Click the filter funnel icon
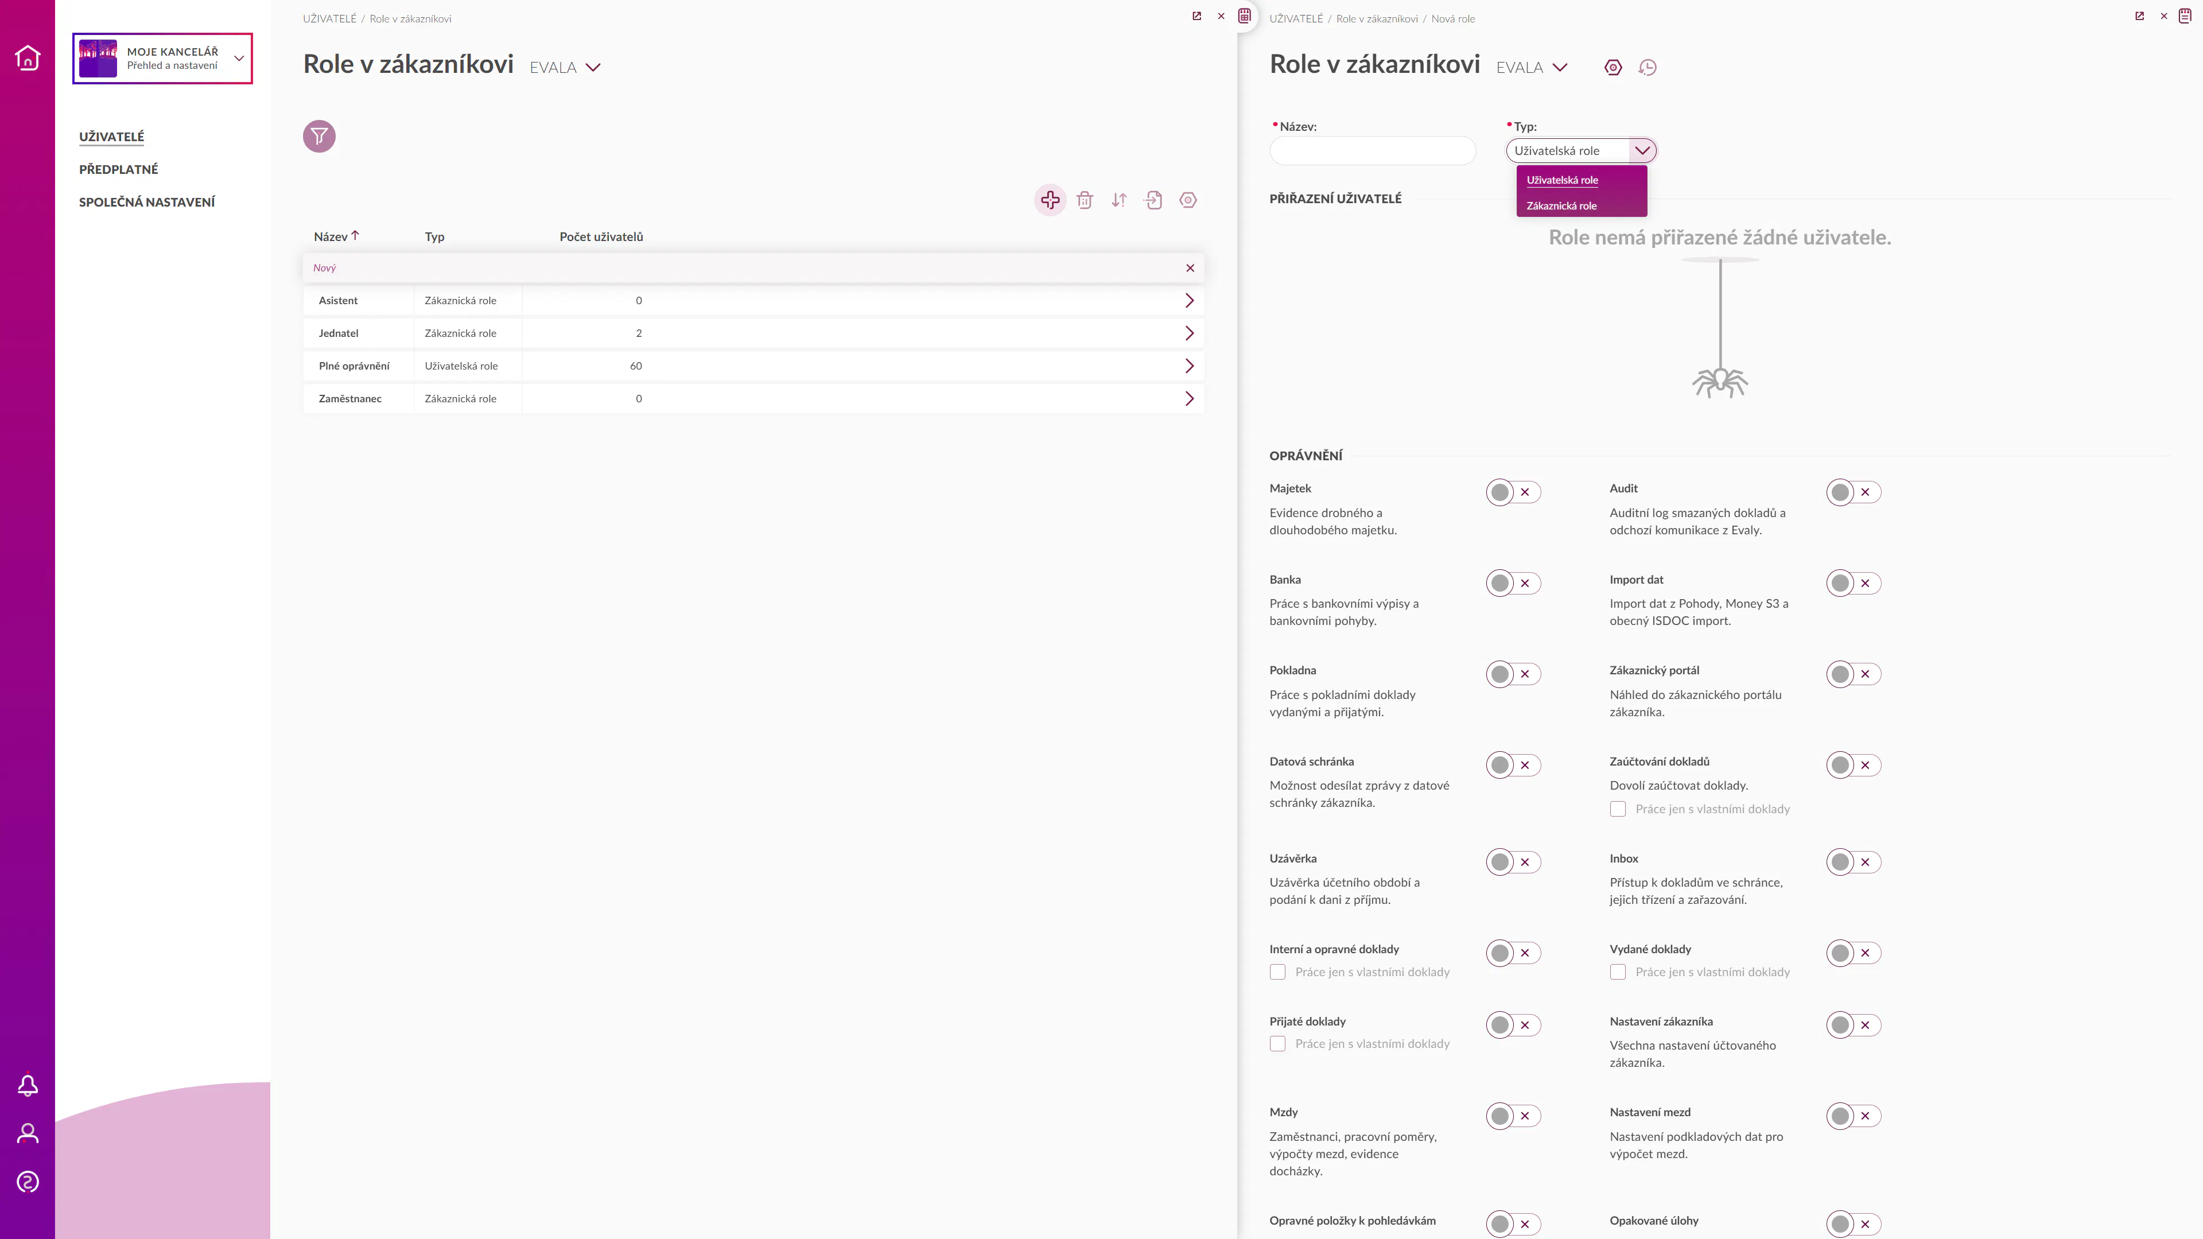The width and height of the screenshot is (2203, 1239). point(319,136)
